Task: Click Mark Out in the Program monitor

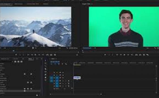Action: click(x=112, y=55)
